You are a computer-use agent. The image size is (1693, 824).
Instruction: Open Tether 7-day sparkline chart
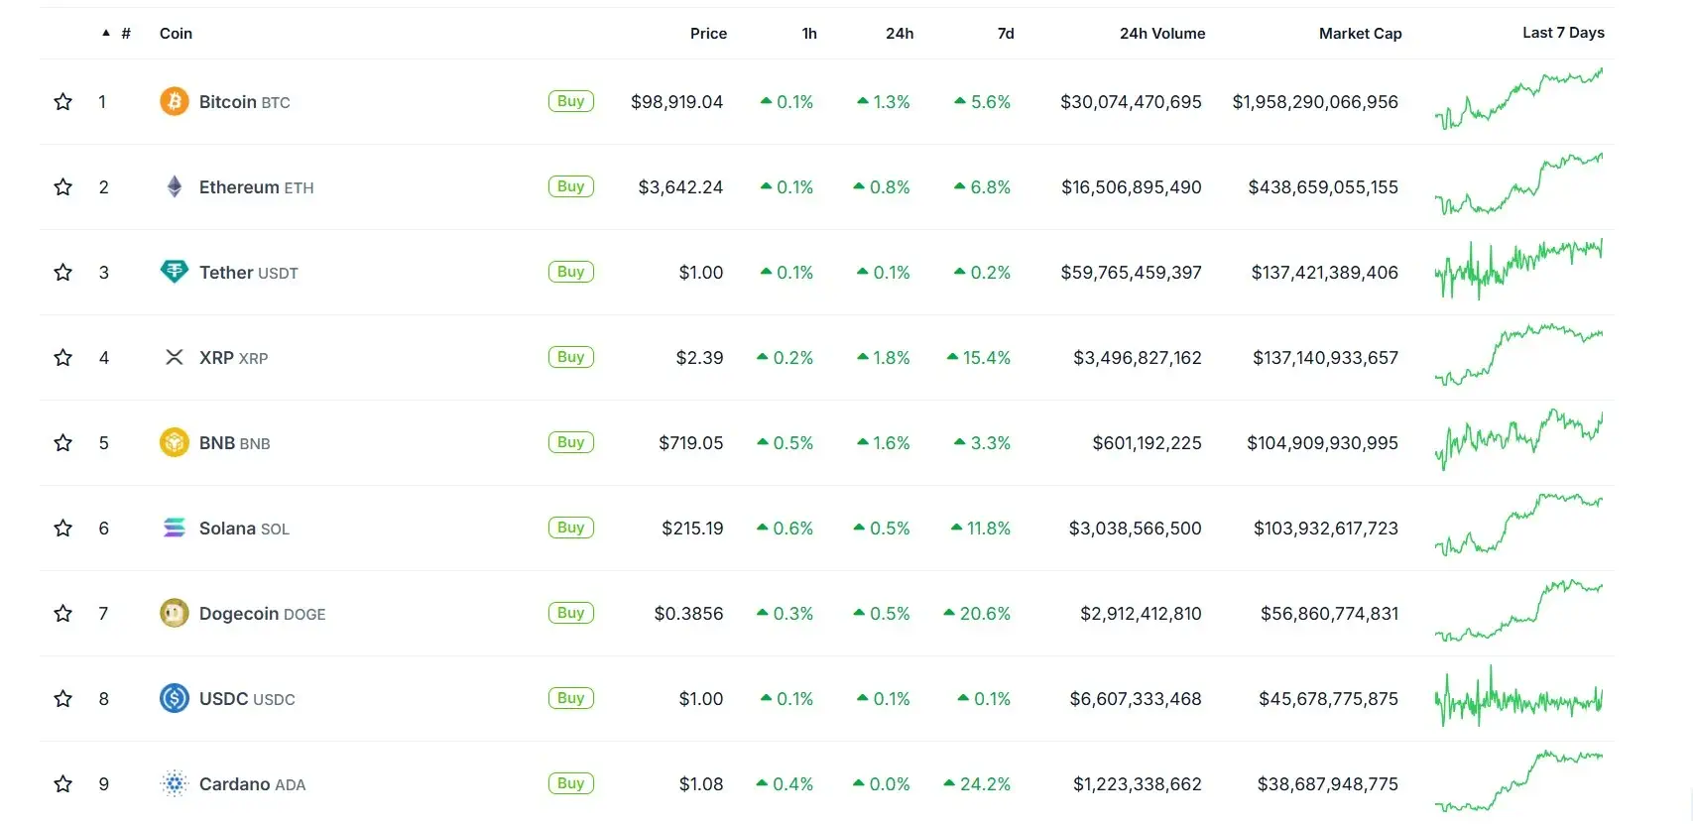coord(1518,270)
